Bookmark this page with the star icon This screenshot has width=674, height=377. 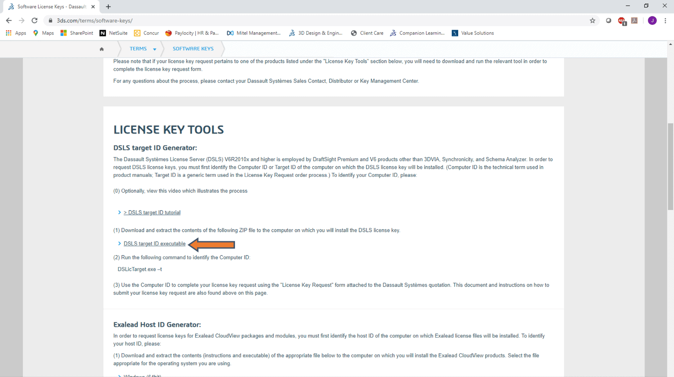tap(592, 20)
